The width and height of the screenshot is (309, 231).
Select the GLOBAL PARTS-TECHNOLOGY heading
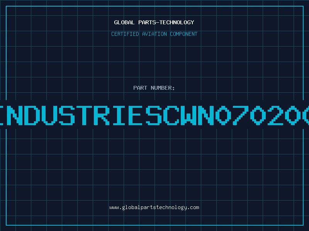point(154,22)
